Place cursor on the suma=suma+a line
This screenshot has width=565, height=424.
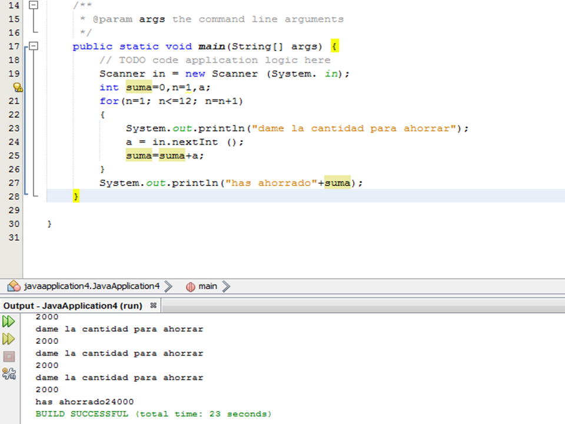point(165,155)
